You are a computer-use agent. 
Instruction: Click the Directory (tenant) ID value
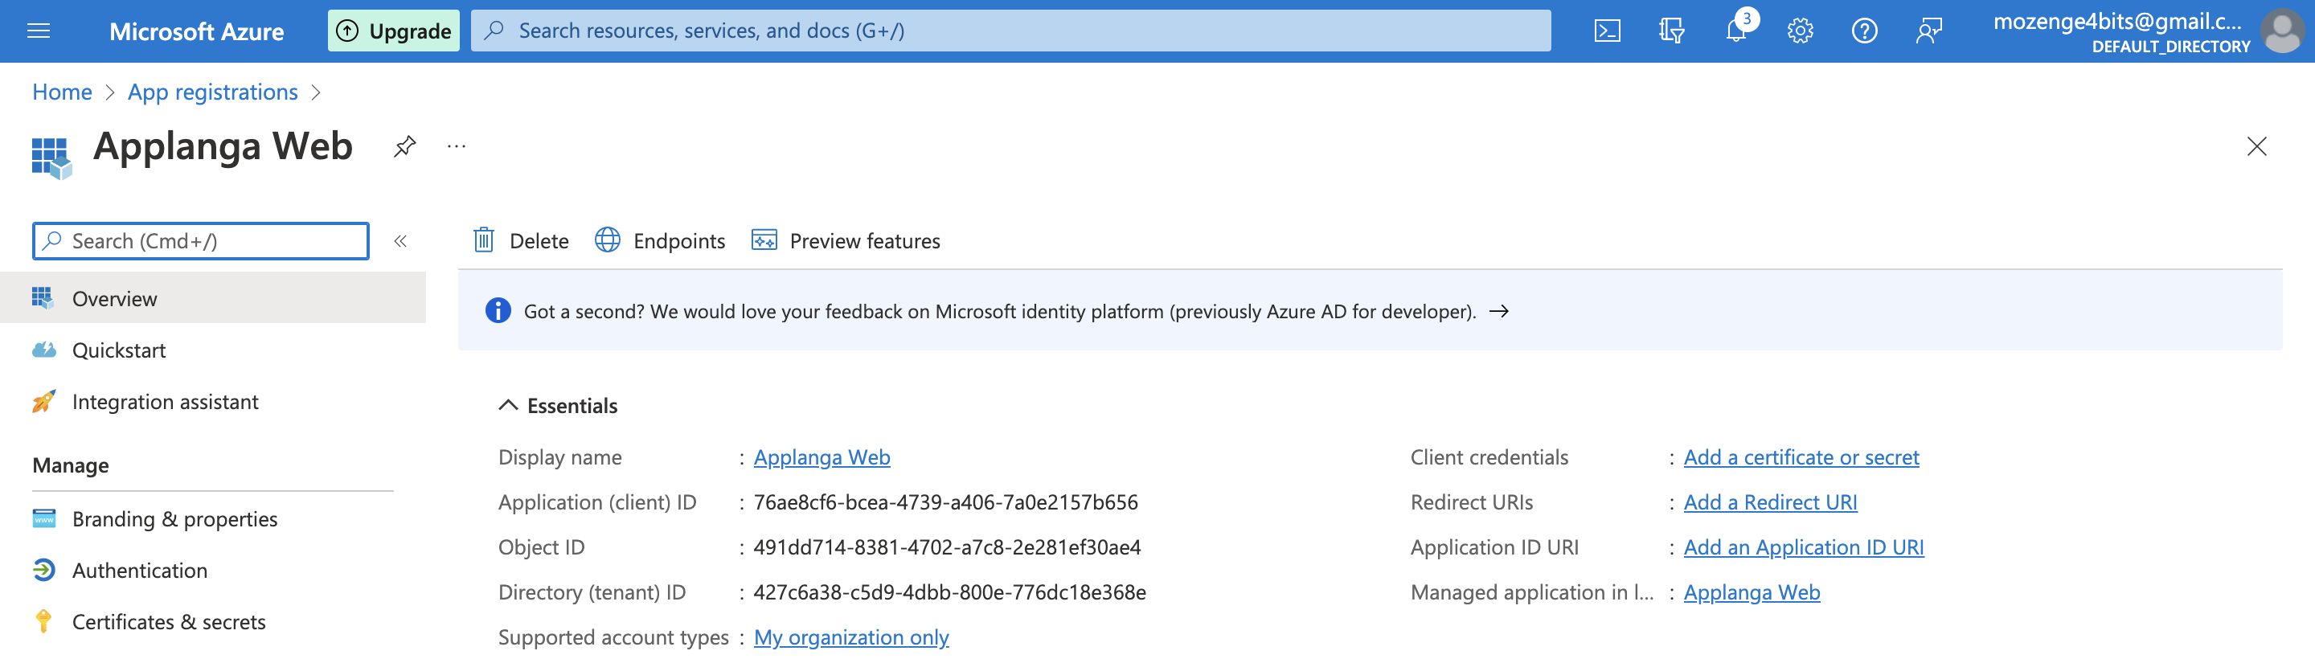click(x=950, y=592)
